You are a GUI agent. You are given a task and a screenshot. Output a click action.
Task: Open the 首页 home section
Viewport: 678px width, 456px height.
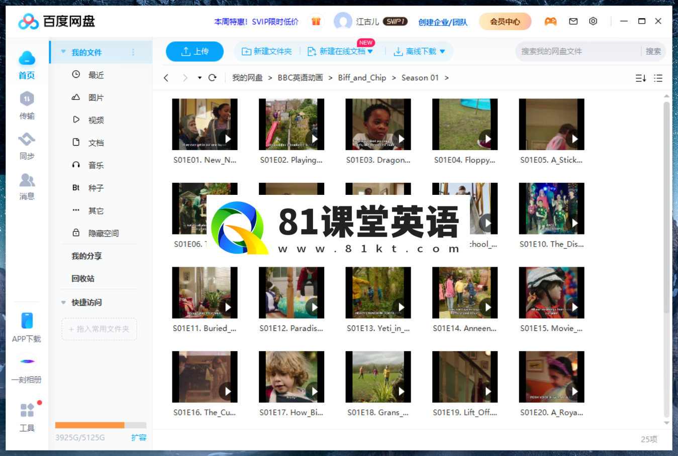pos(27,65)
